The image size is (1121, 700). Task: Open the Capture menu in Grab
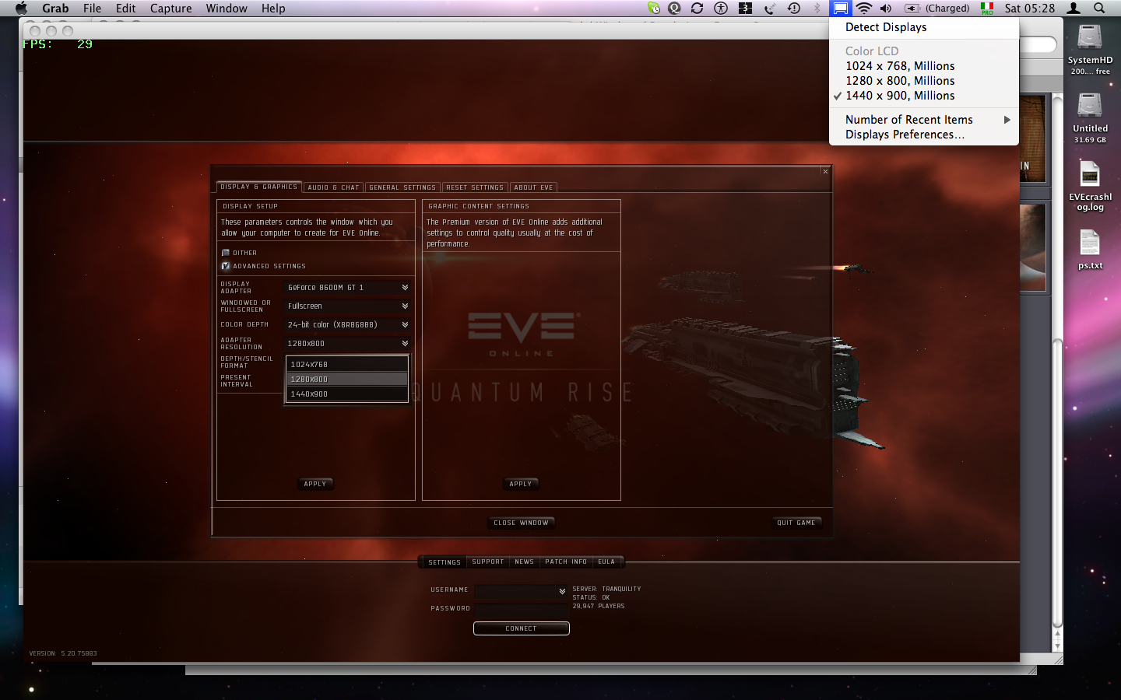(x=170, y=8)
